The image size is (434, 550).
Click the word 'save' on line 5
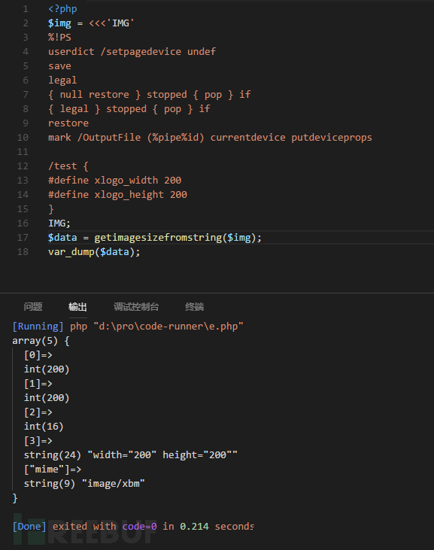pyautogui.click(x=59, y=66)
